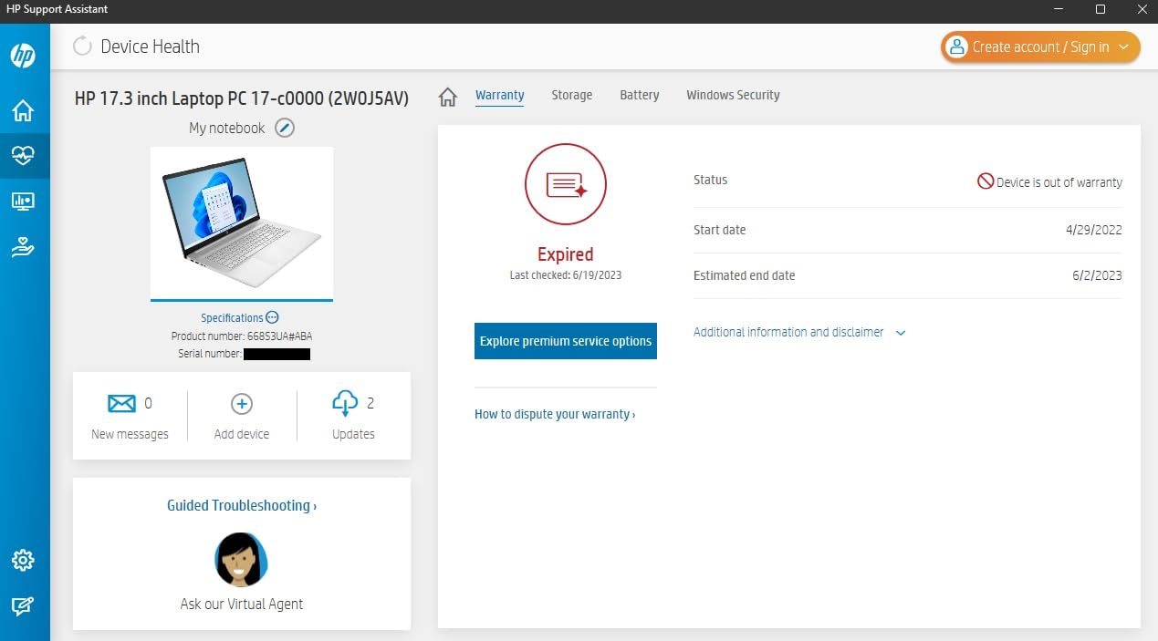The width and height of the screenshot is (1158, 641).
Task: Open the Windows Security tab
Action: pyautogui.click(x=733, y=95)
